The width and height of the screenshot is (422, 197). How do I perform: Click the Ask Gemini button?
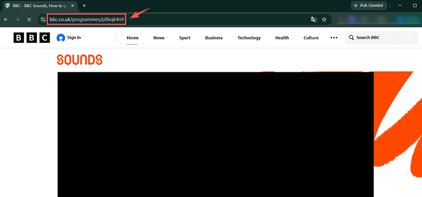click(x=369, y=5)
